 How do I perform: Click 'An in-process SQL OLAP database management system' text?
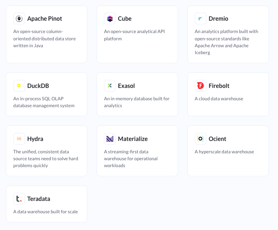44,102
